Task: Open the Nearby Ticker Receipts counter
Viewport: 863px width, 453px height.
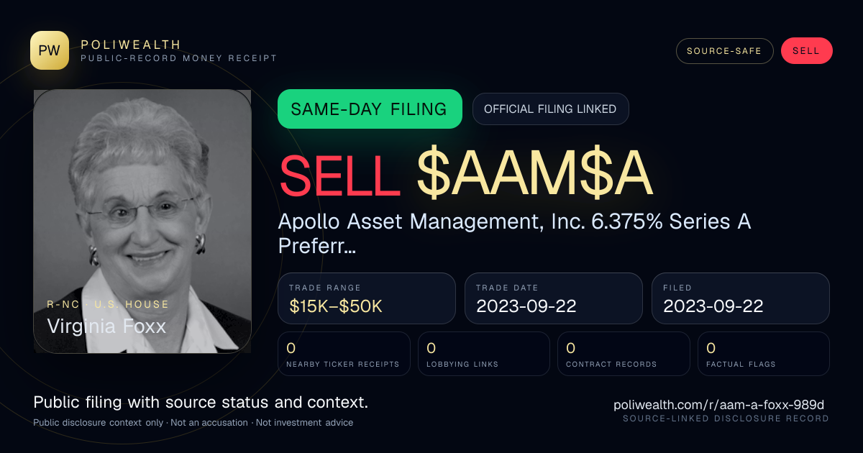Action: [344, 354]
